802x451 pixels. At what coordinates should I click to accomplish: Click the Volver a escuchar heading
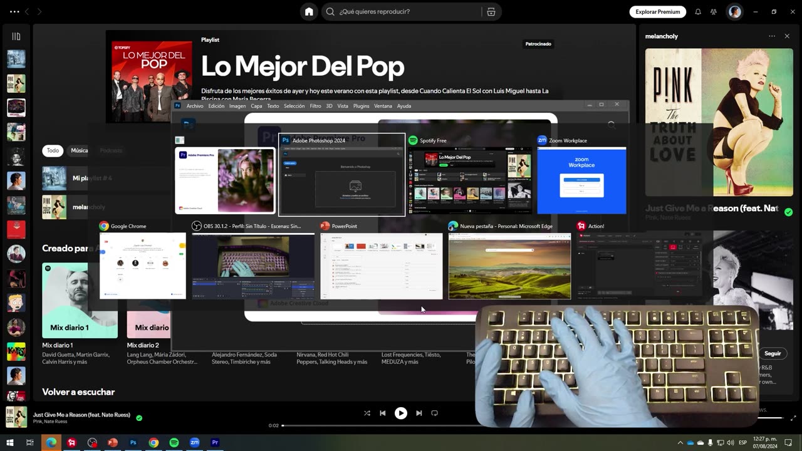(78, 392)
